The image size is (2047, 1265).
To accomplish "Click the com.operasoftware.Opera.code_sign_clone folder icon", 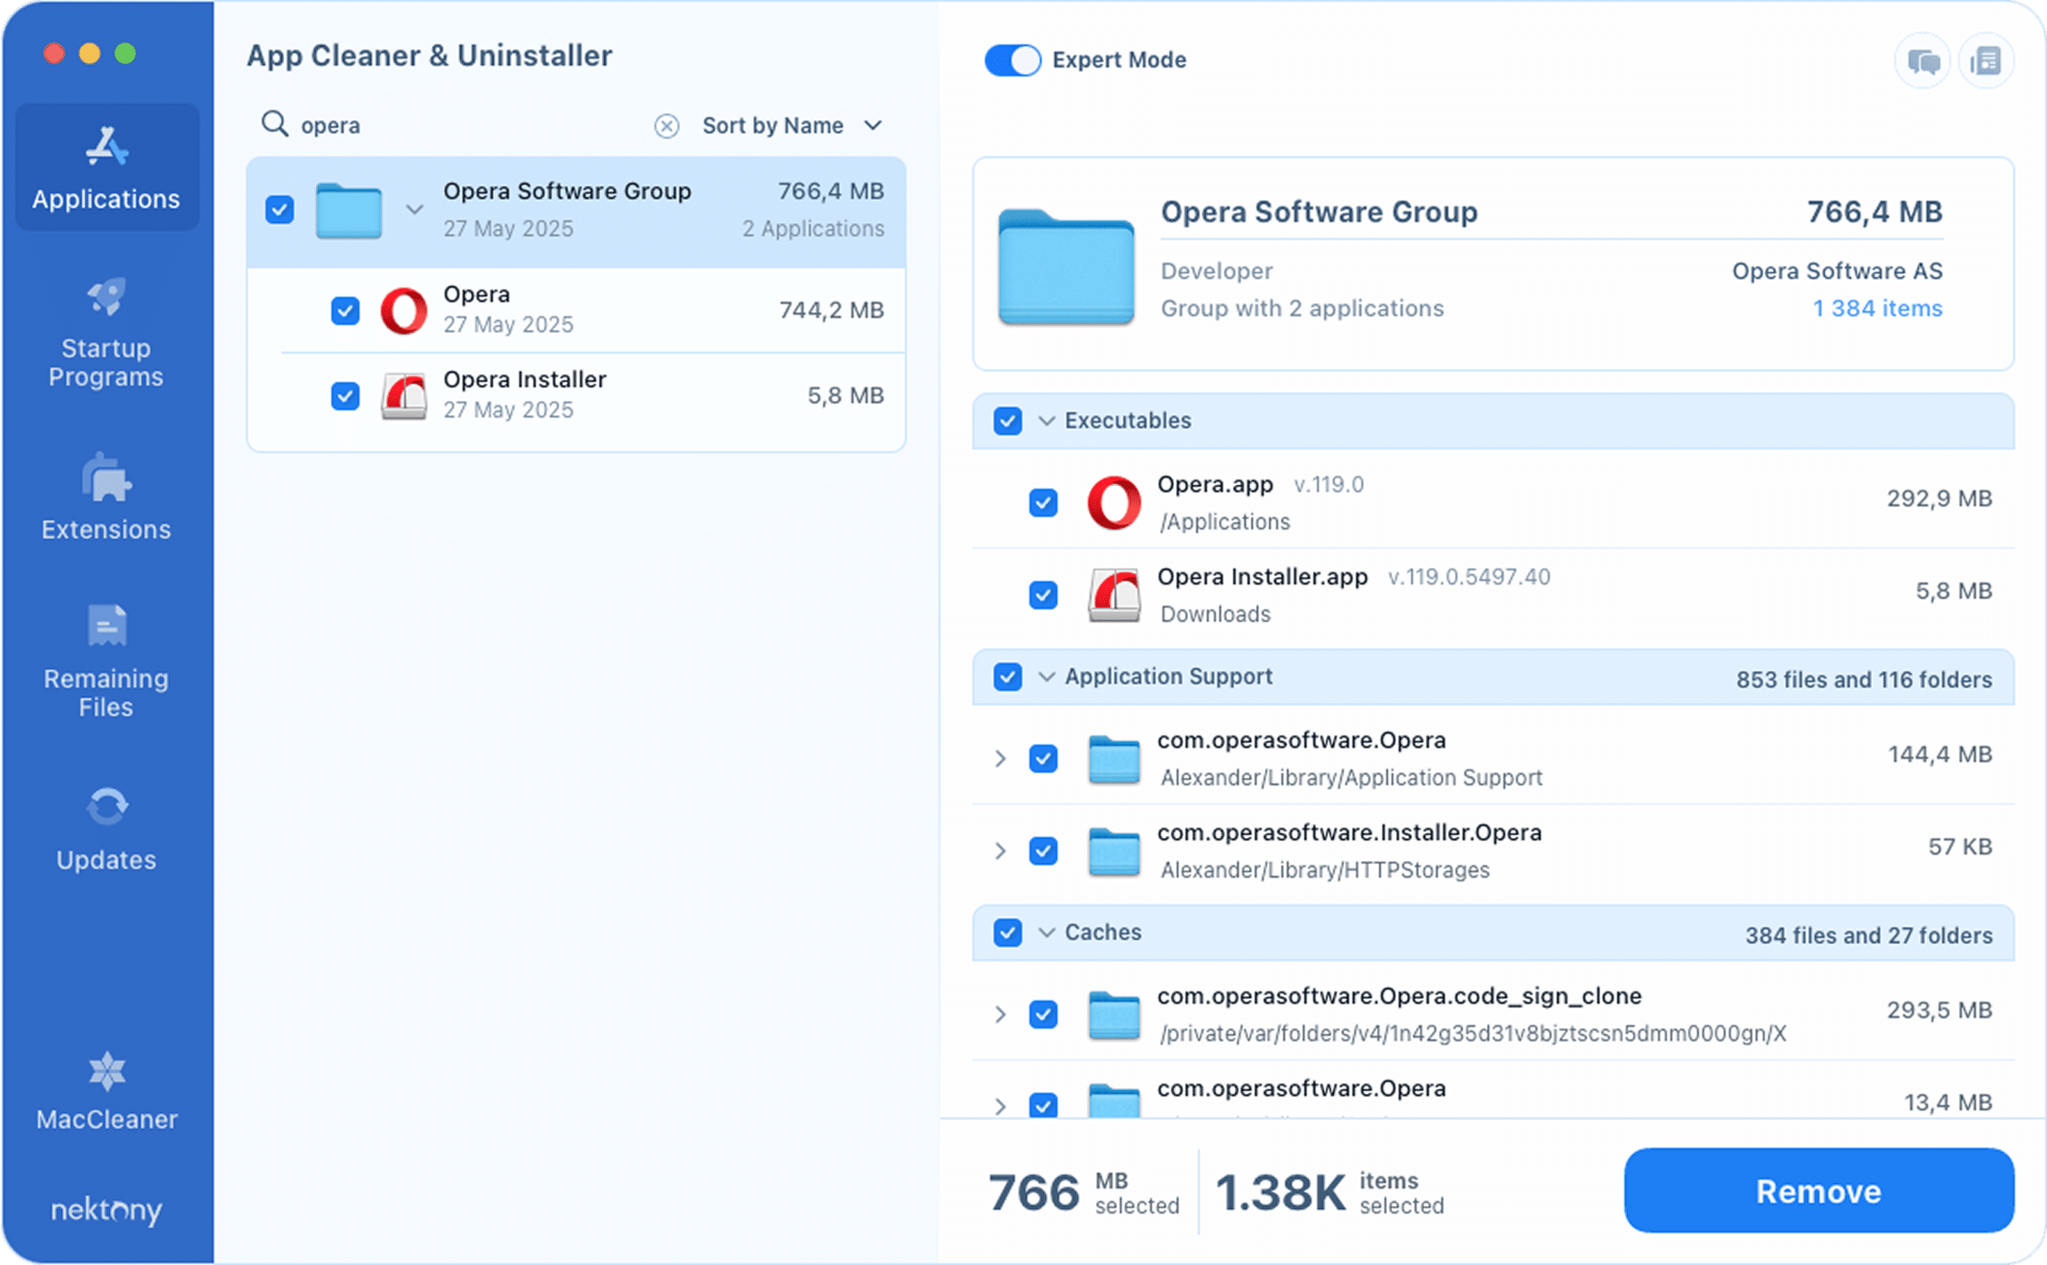I will [x=1114, y=1014].
